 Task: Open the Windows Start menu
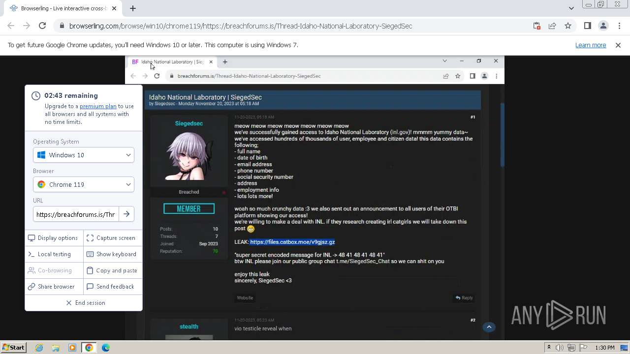[x=13, y=348]
